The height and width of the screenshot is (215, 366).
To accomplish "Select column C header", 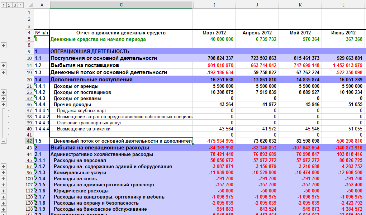I will 121,5.
